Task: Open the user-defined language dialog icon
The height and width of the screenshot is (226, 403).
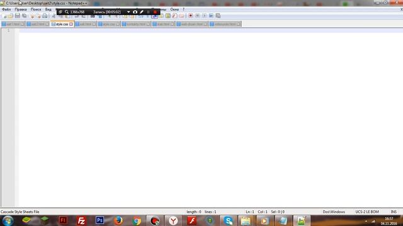Action: pyautogui.click(x=161, y=16)
